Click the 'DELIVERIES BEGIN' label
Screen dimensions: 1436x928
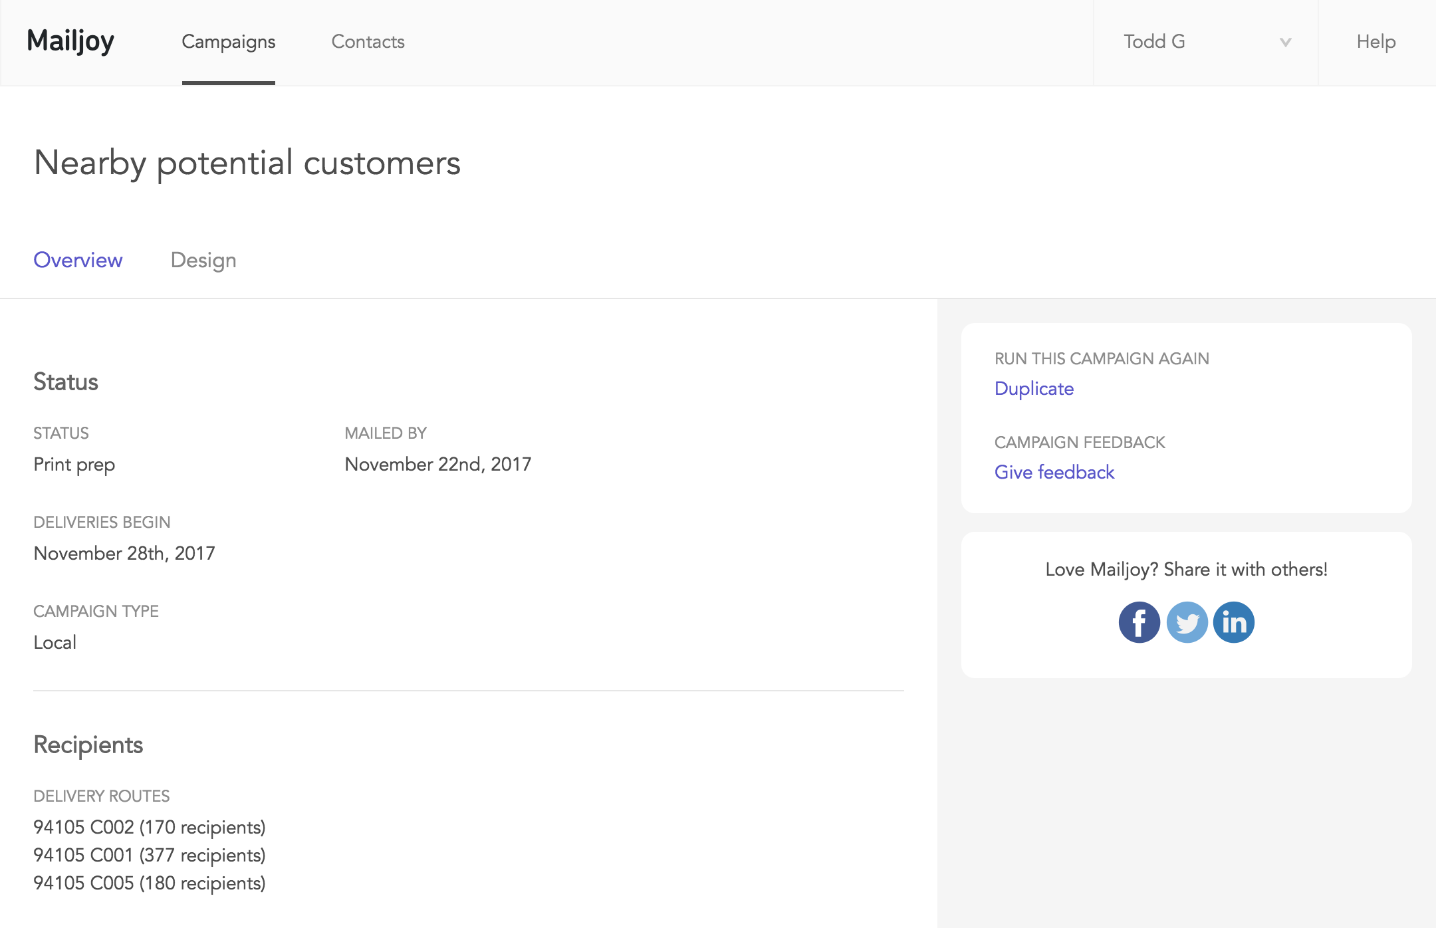pyautogui.click(x=102, y=522)
